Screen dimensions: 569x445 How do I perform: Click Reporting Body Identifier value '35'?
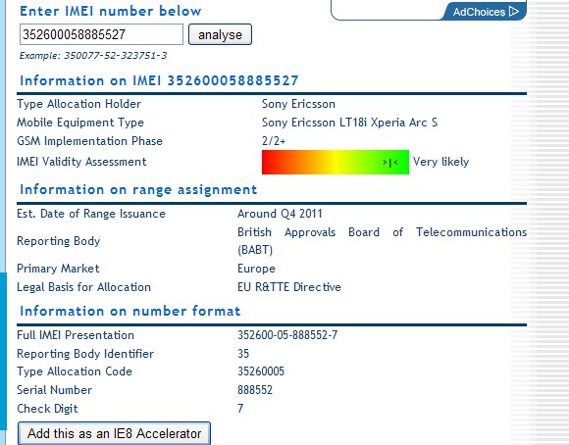click(243, 353)
